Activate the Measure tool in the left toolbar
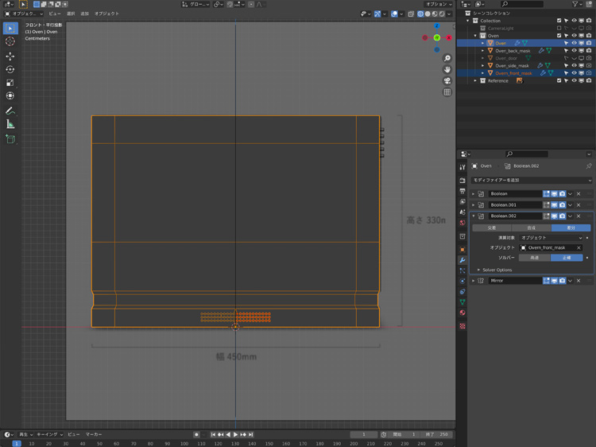 tap(10, 124)
